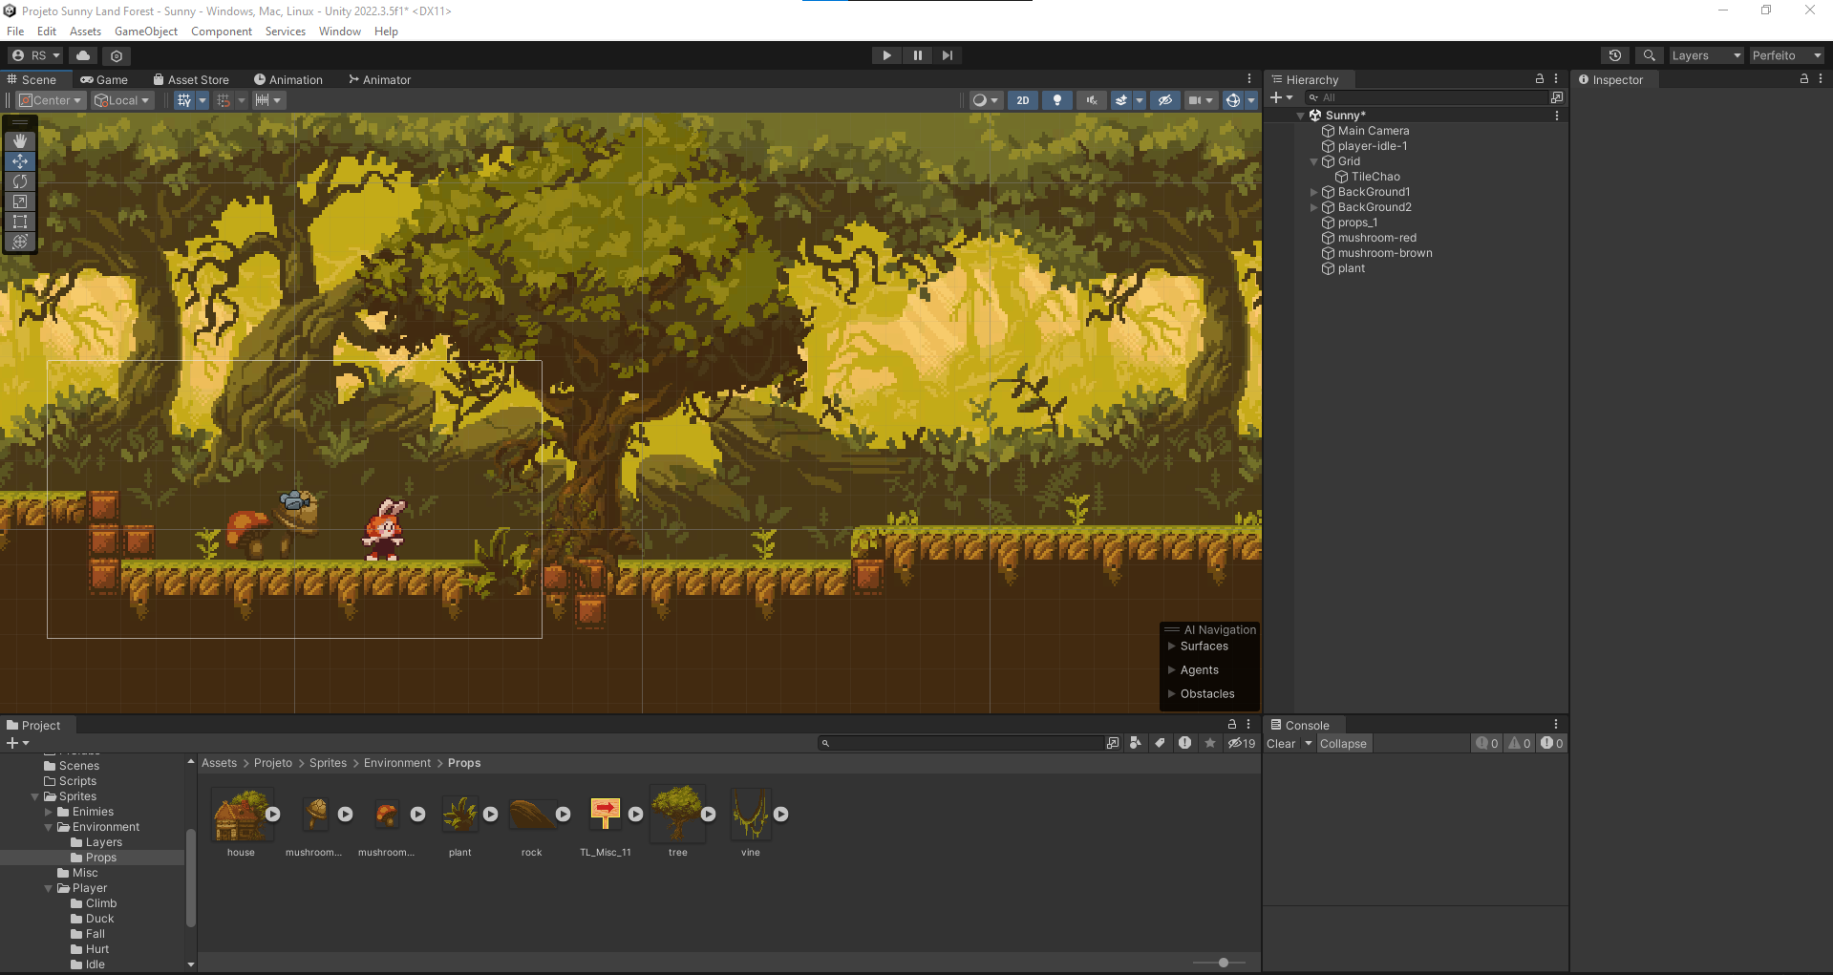
Task: Open the Layers dropdown
Action: [x=1706, y=55]
